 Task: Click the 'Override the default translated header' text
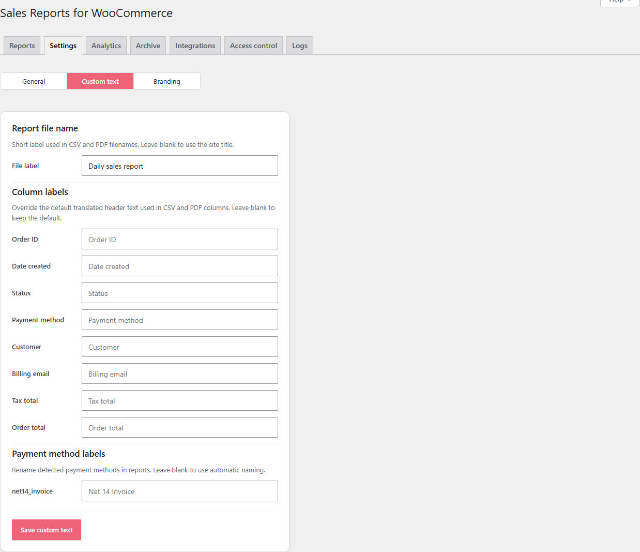[x=143, y=213]
